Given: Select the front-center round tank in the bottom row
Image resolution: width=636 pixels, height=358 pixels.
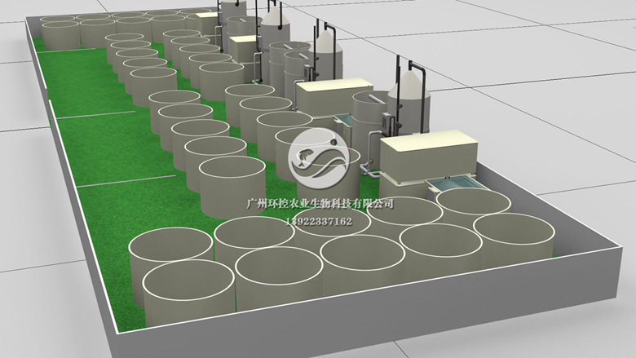Looking at the screenshot, I should pos(277,273).
